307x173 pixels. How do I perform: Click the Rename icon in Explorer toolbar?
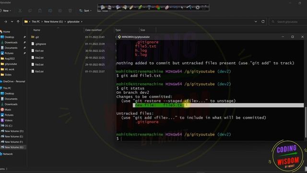pyautogui.click(x=50, y=11)
